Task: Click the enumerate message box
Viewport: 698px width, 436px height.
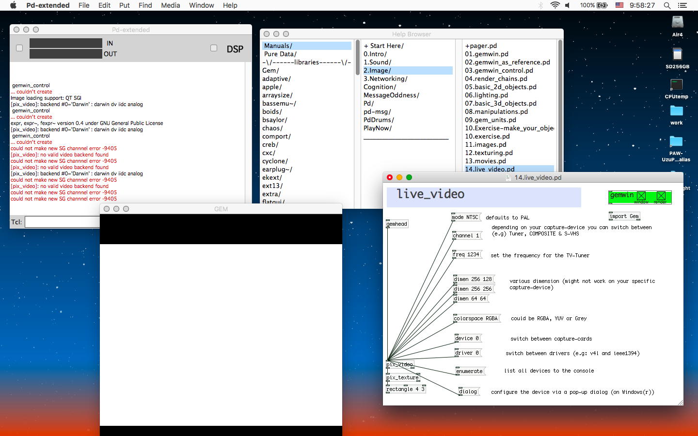Action: point(470,371)
